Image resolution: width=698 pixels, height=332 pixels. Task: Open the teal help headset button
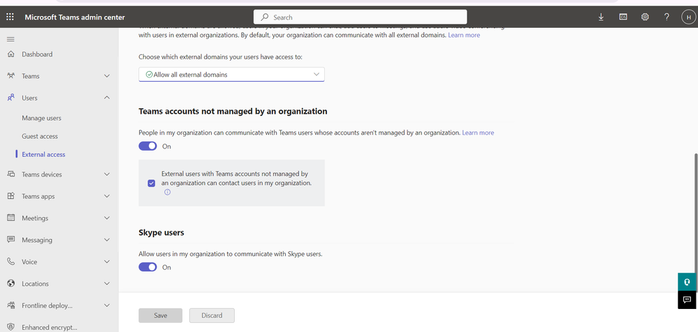pos(686,282)
